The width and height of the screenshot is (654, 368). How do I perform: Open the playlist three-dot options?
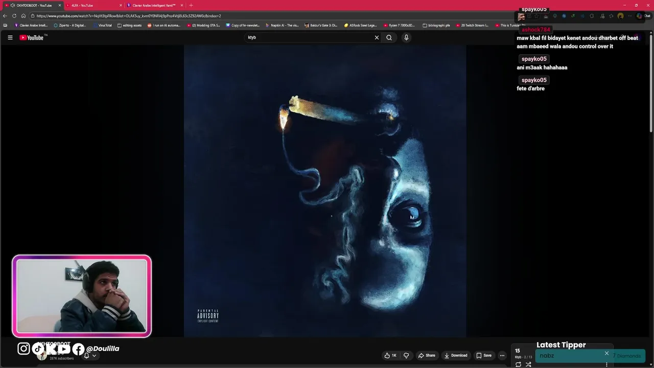click(x=606, y=364)
